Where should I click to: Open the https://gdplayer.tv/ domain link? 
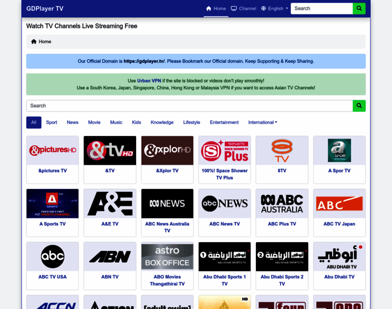pyautogui.click(x=144, y=61)
